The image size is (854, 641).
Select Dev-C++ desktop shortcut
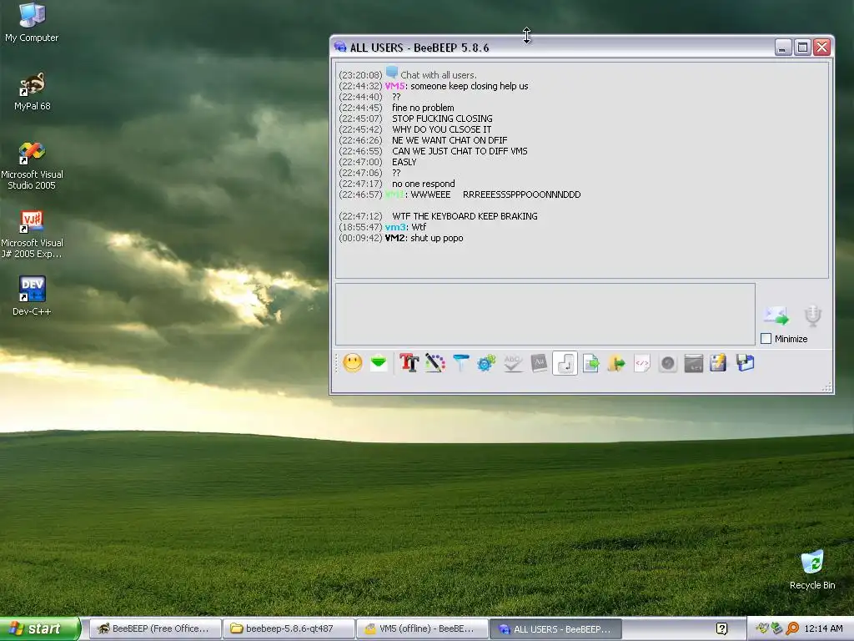click(x=32, y=296)
